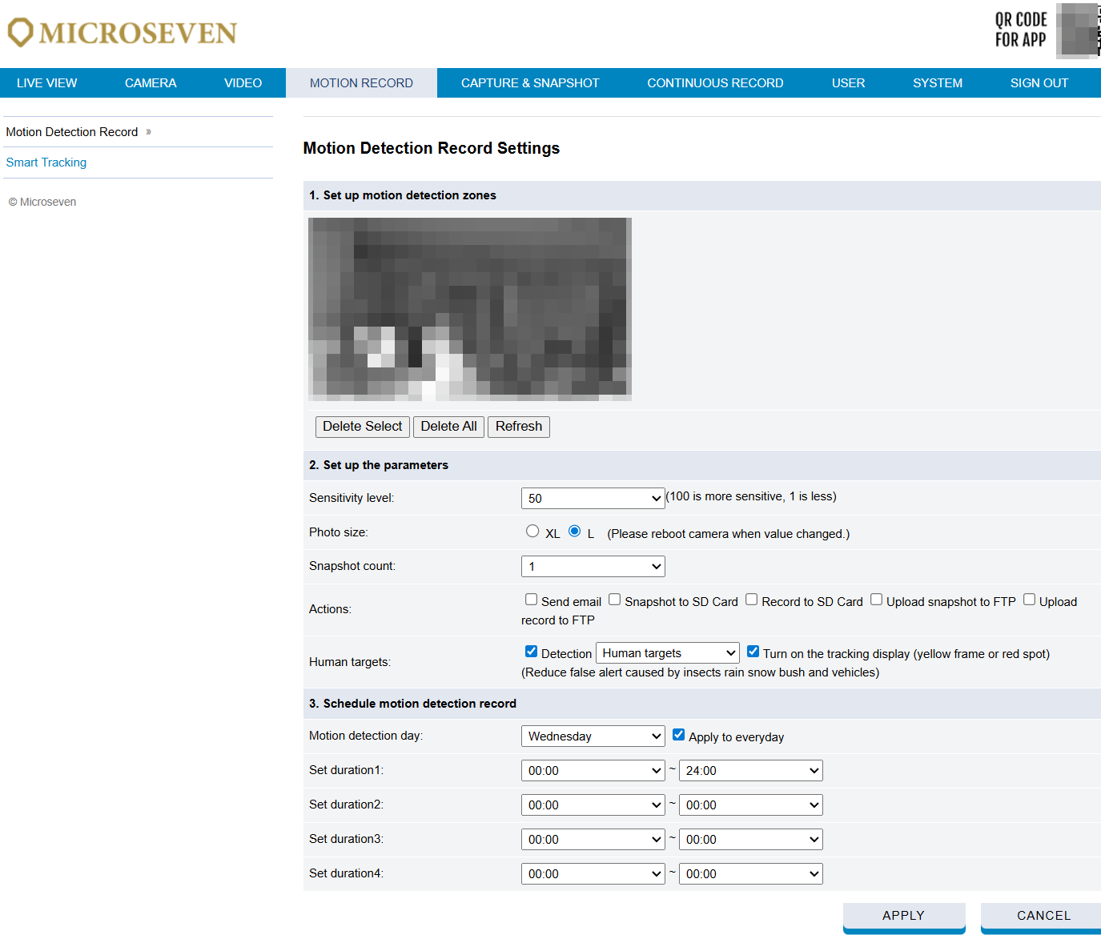1101x939 pixels.
Task: Uncheck Apply to everyday checkbox
Action: pyautogui.click(x=678, y=735)
